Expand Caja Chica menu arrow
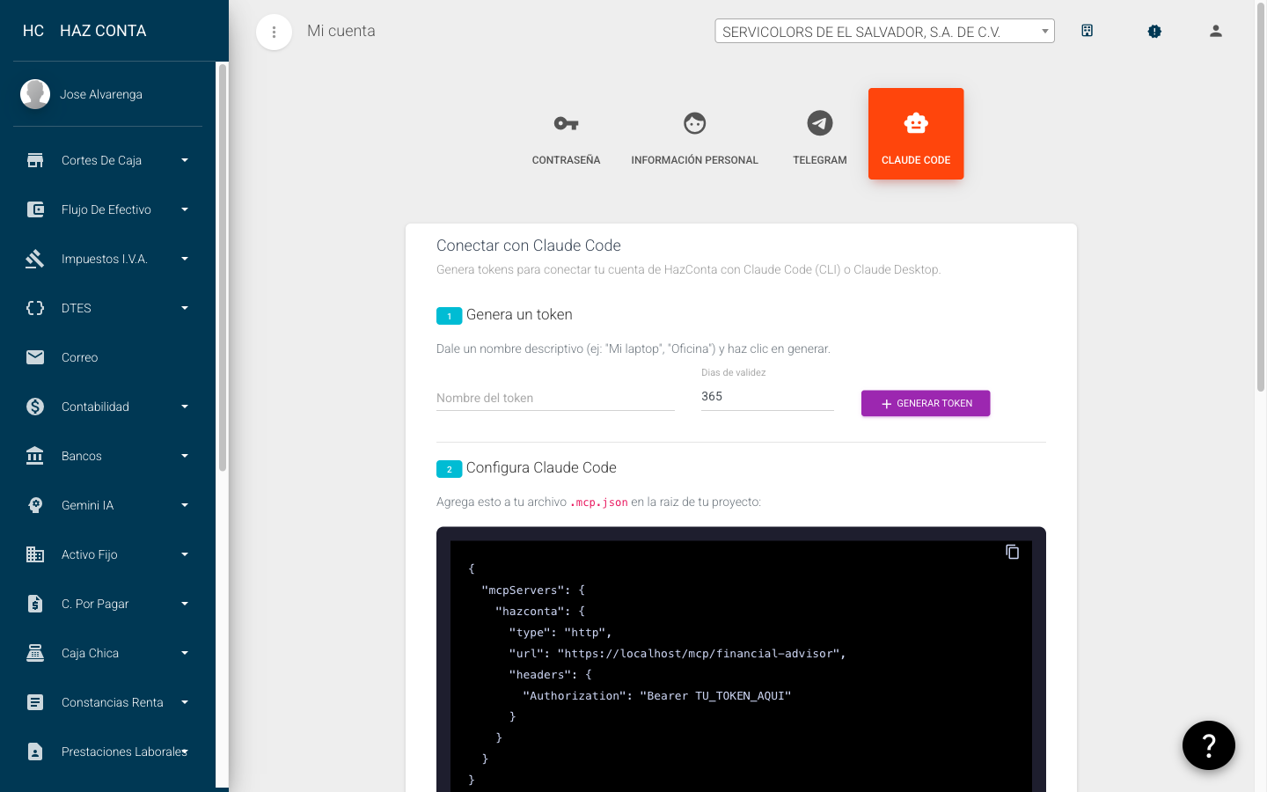 point(185,653)
